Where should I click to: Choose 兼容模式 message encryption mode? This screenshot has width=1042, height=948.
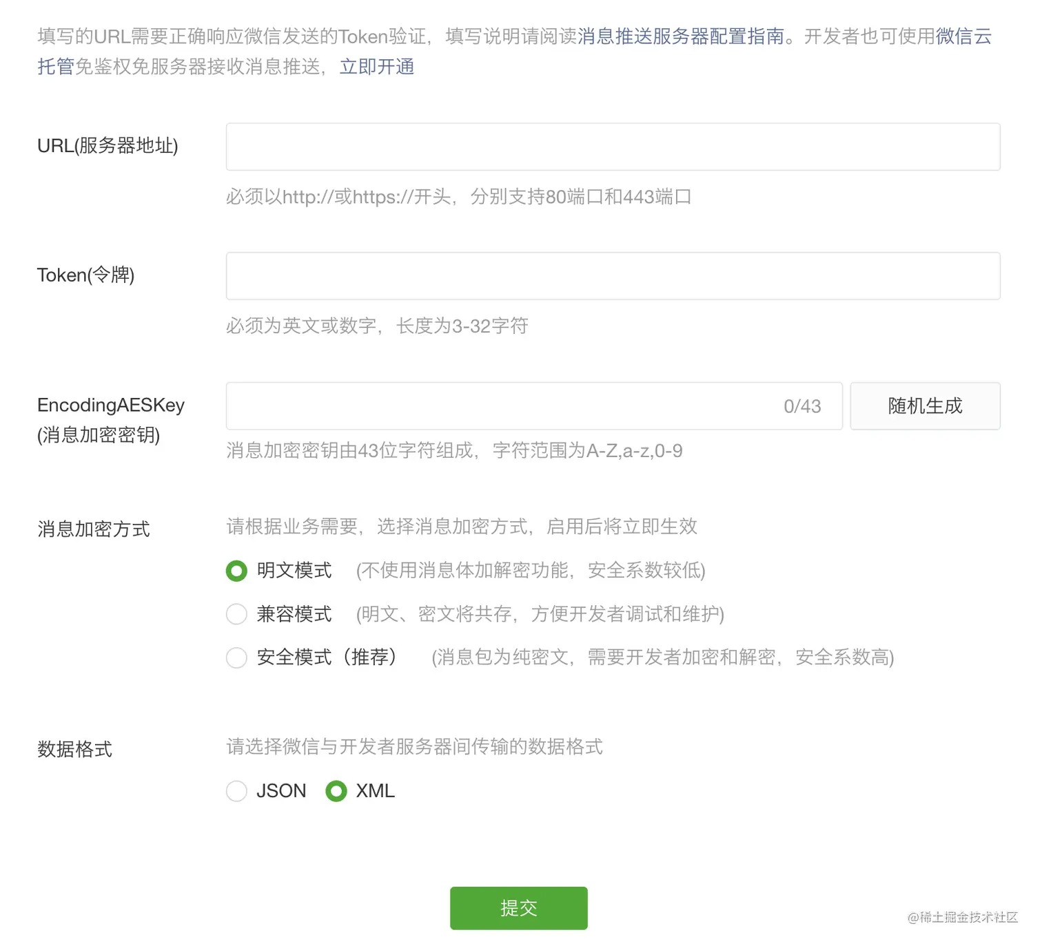click(236, 613)
